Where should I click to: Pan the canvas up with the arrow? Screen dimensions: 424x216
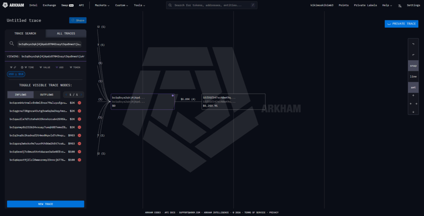[413, 95]
